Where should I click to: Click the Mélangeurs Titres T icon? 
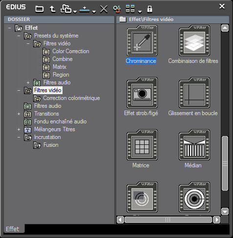coord(28,130)
